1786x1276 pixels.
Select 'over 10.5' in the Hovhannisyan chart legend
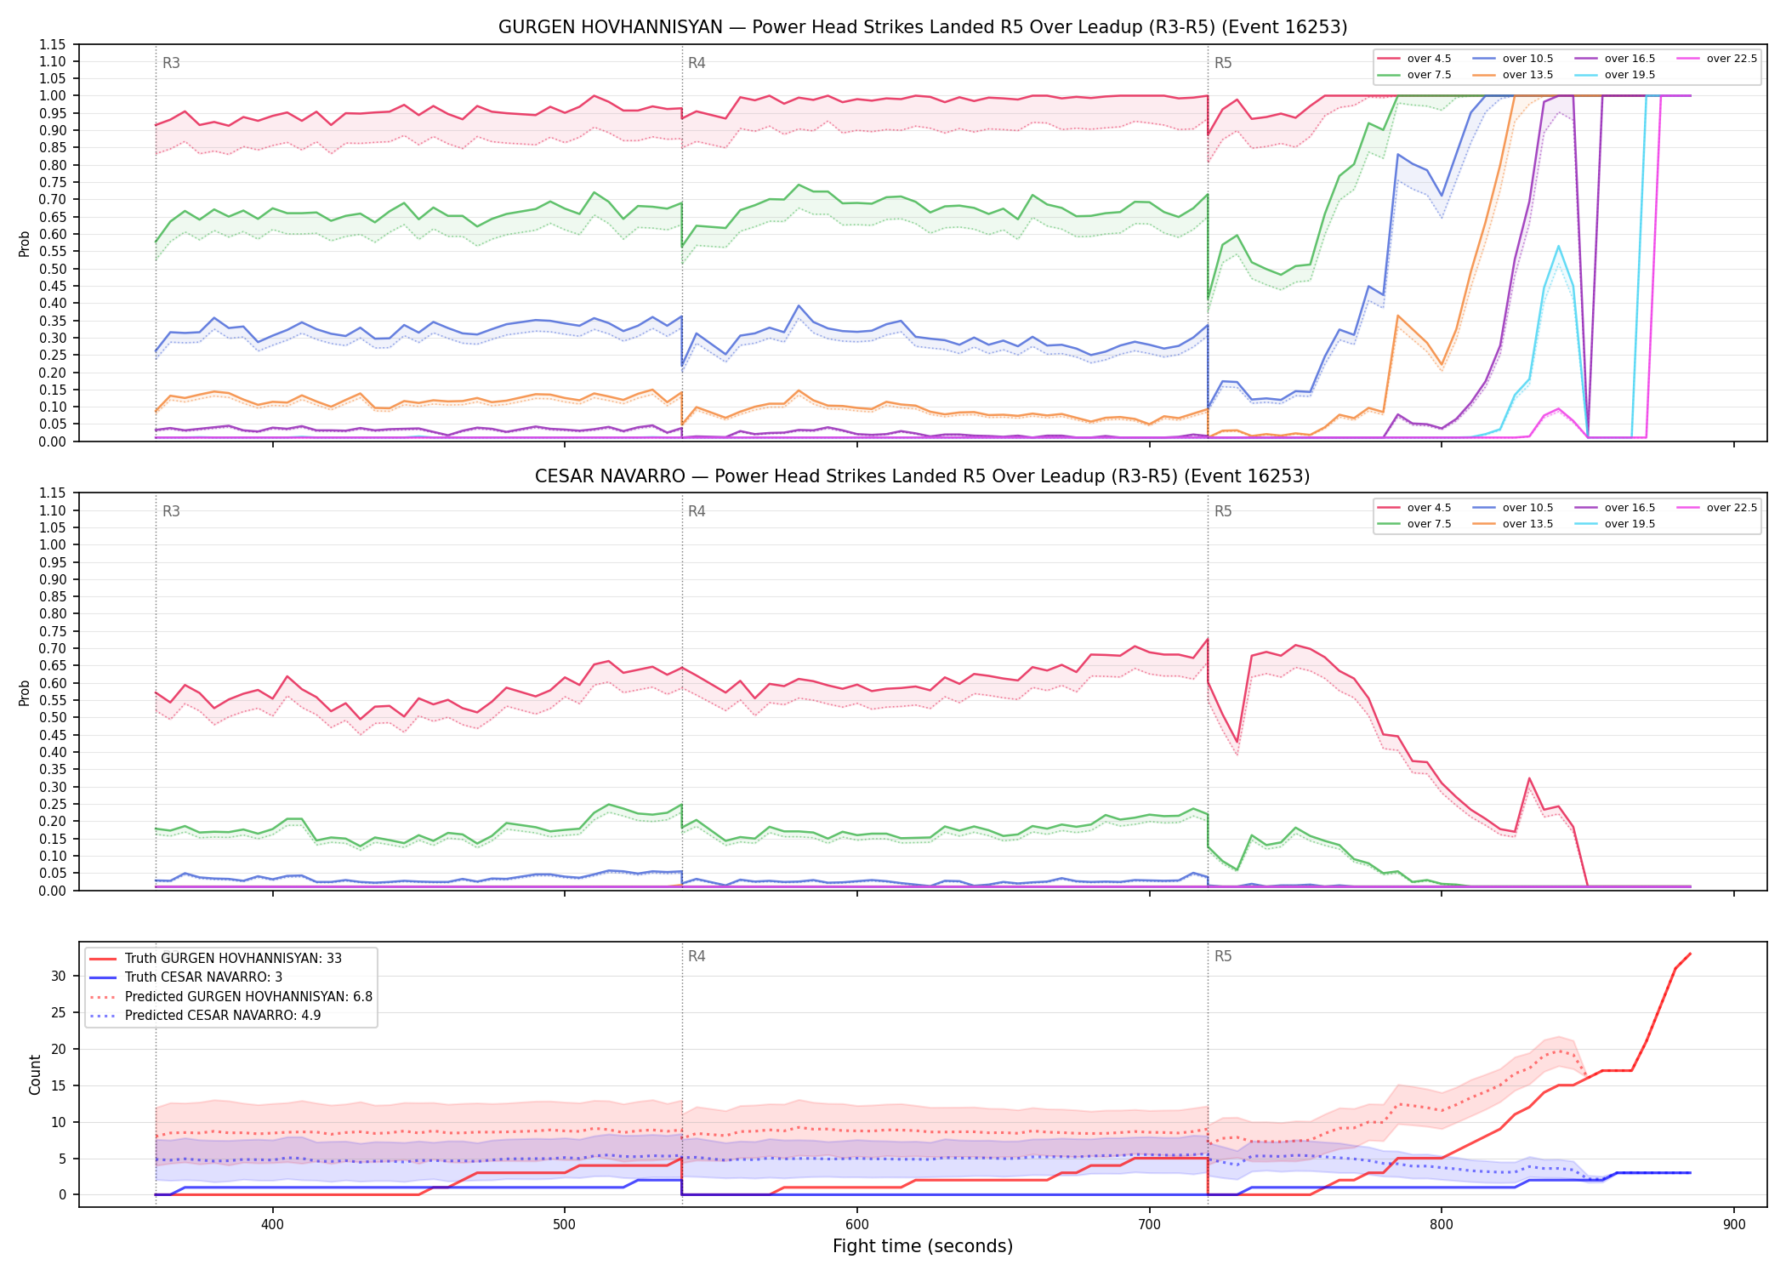[x=1513, y=59]
